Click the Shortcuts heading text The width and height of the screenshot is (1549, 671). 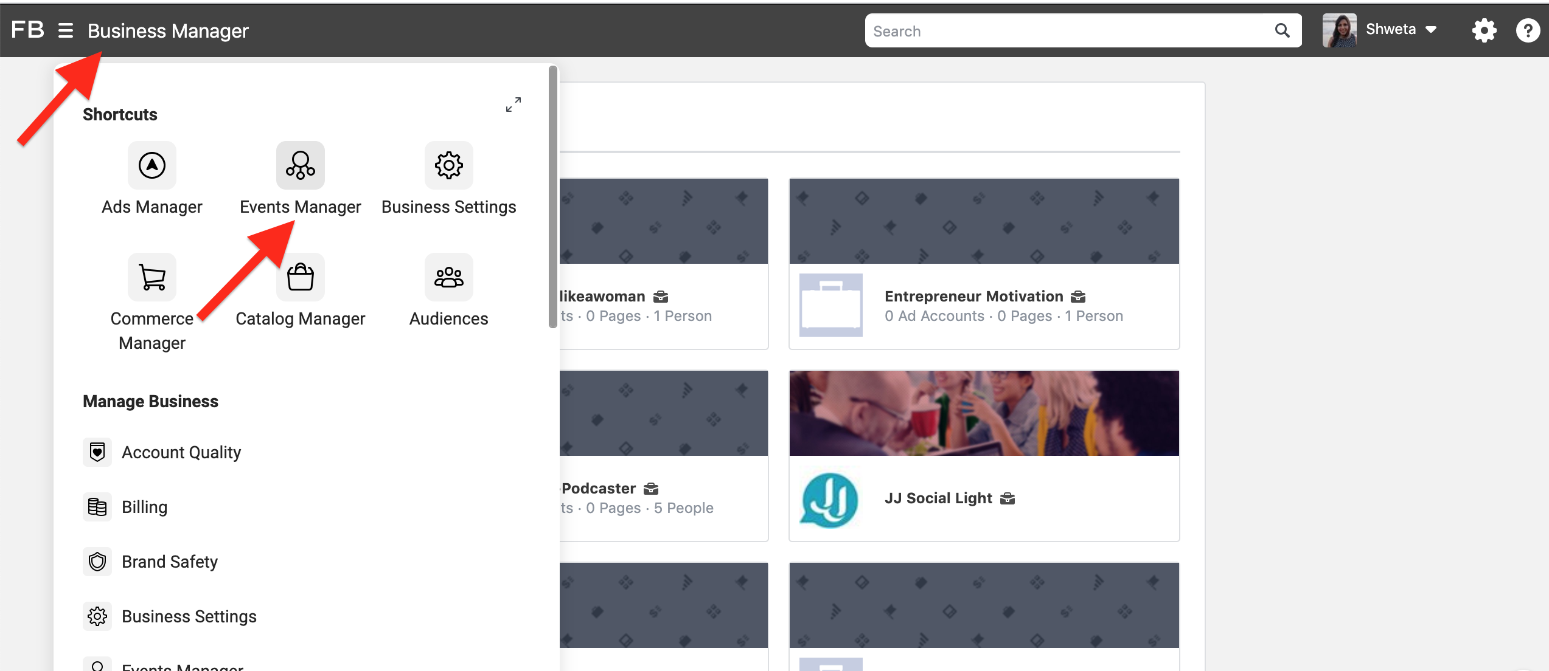click(x=120, y=114)
